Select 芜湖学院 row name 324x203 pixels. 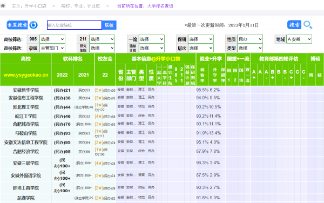[x=26, y=198]
